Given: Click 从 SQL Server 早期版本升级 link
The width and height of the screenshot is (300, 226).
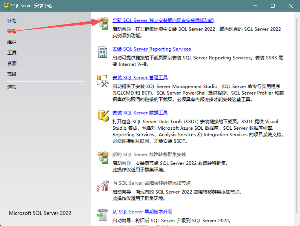Looking at the screenshot, I should pos(142,212).
